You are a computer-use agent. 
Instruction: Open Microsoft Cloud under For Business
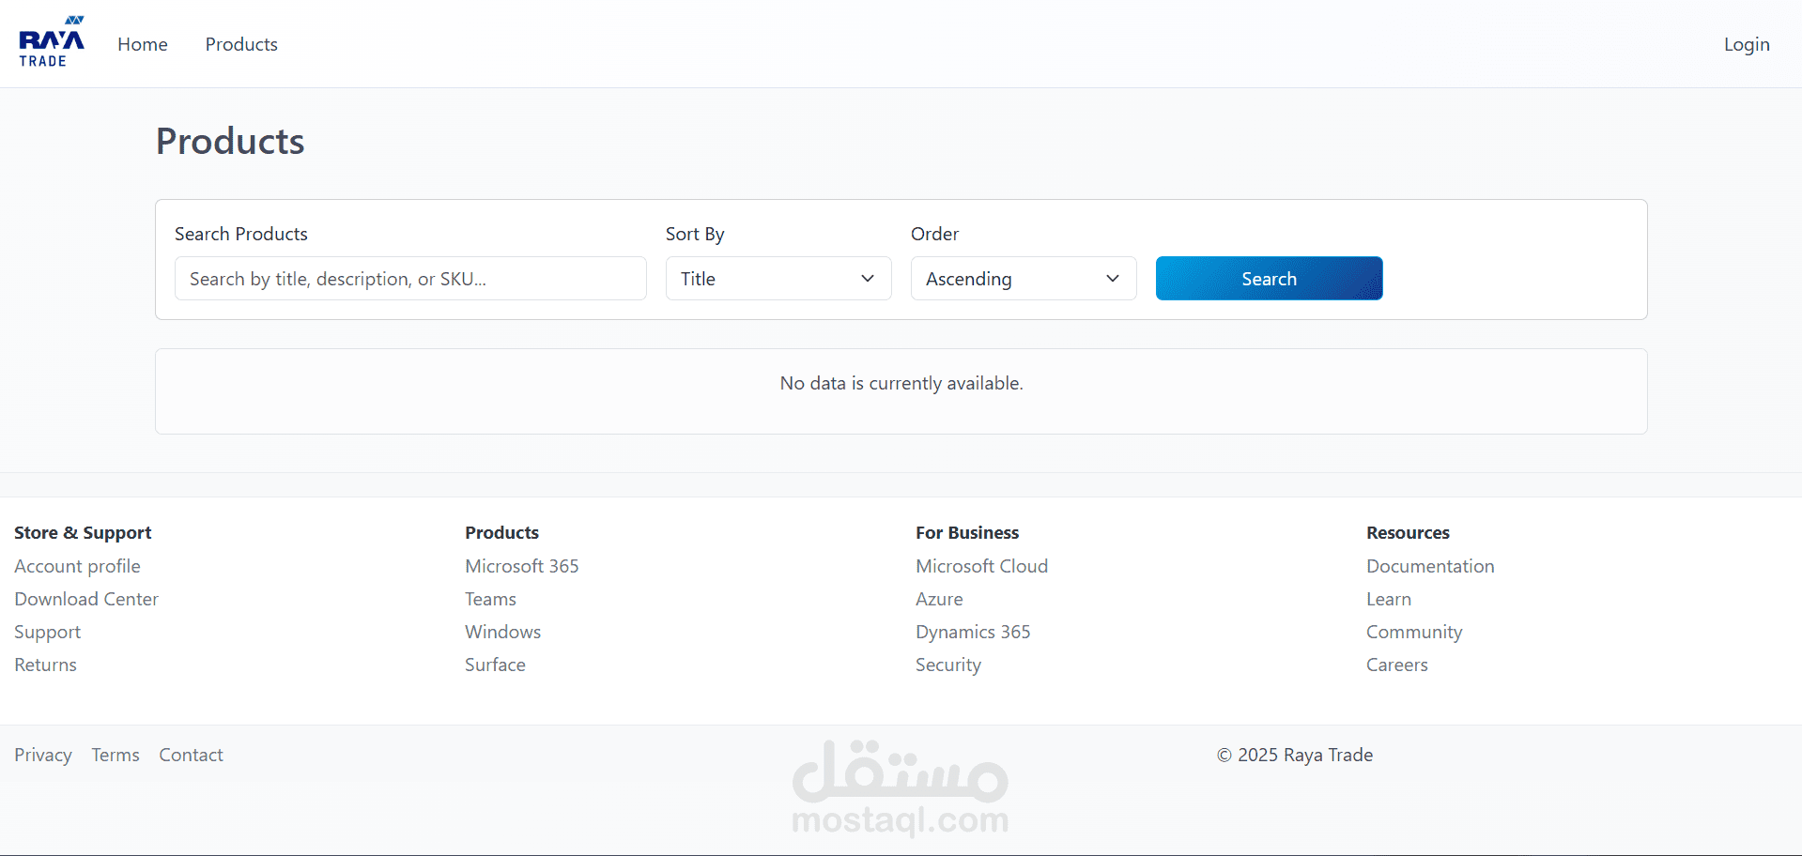click(x=981, y=566)
